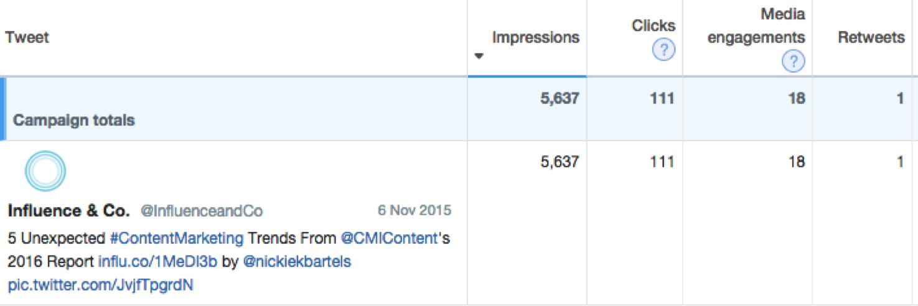
Task: Open the #ContentMarketing hashtag link
Action: [x=176, y=238]
